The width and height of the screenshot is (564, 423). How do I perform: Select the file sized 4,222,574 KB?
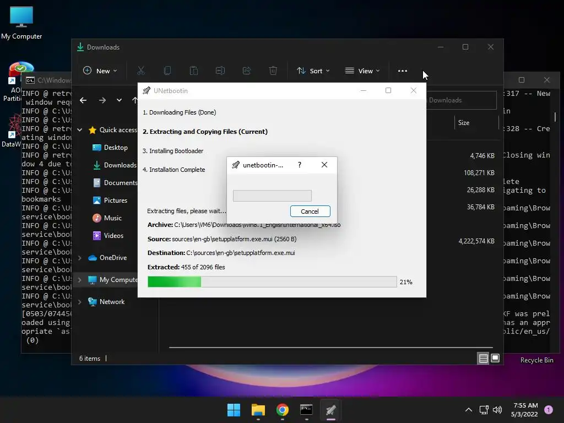476,241
